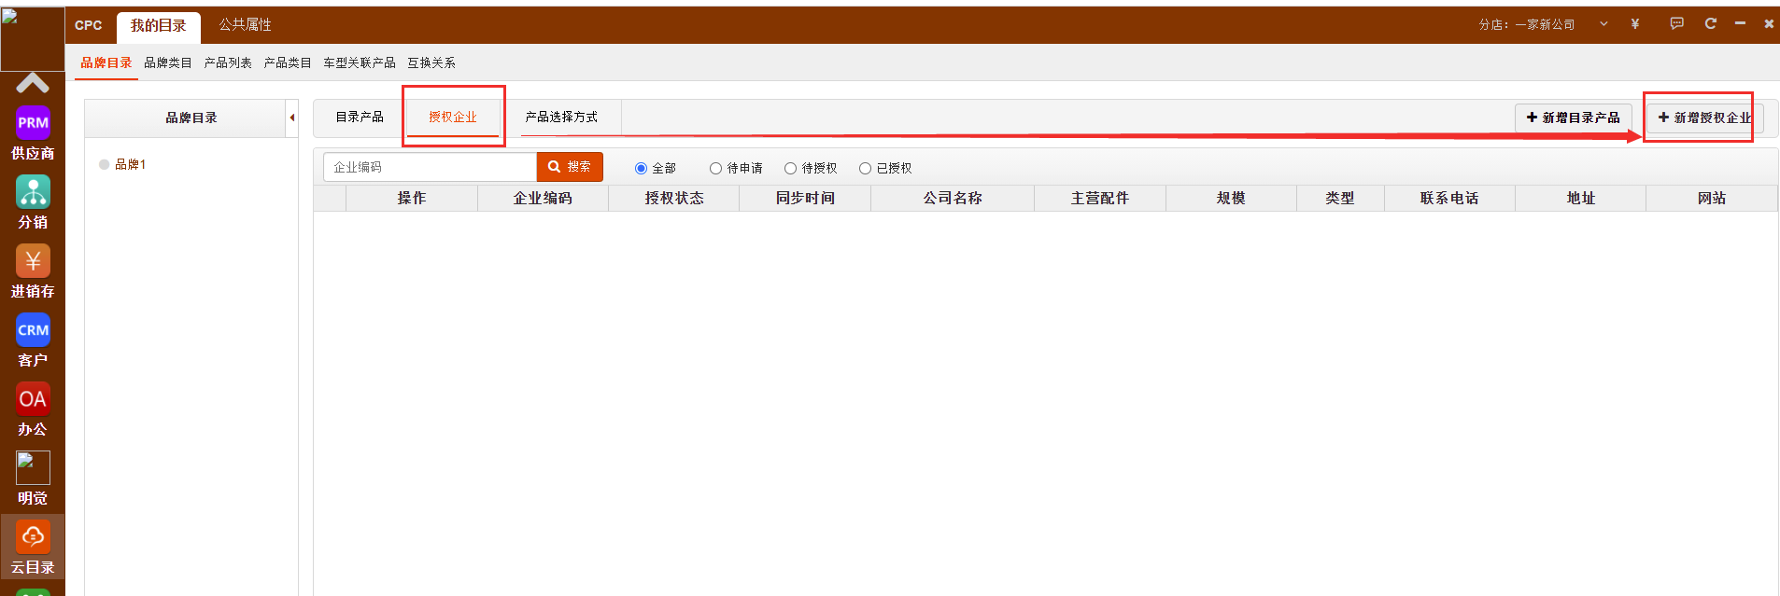Open the OA office module icon
Image resolution: width=1780 pixels, height=596 pixels.
pos(33,399)
